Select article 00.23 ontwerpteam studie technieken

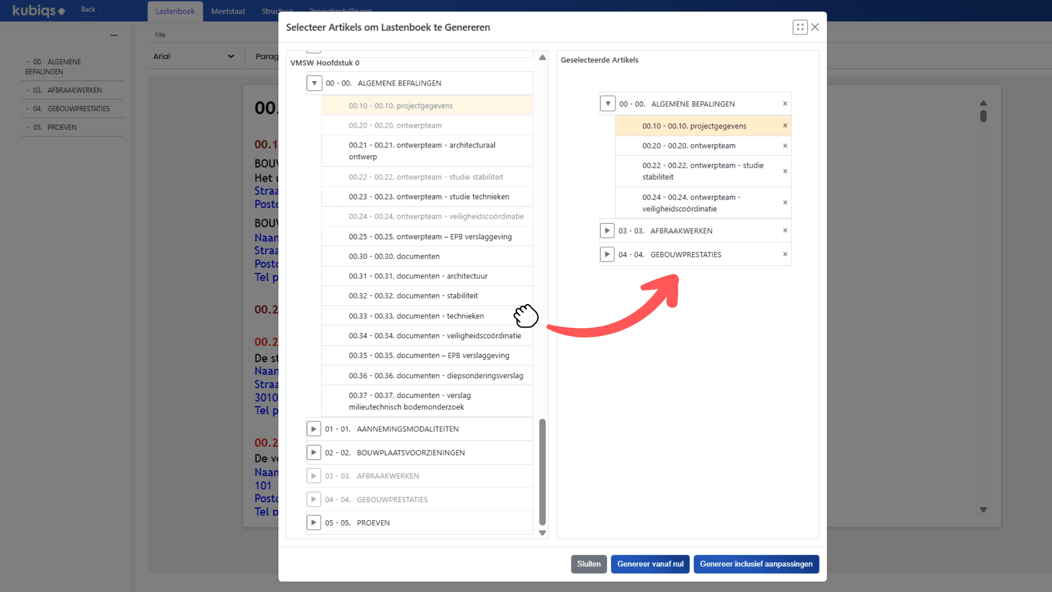pyautogui.click(x=428, y=197)
